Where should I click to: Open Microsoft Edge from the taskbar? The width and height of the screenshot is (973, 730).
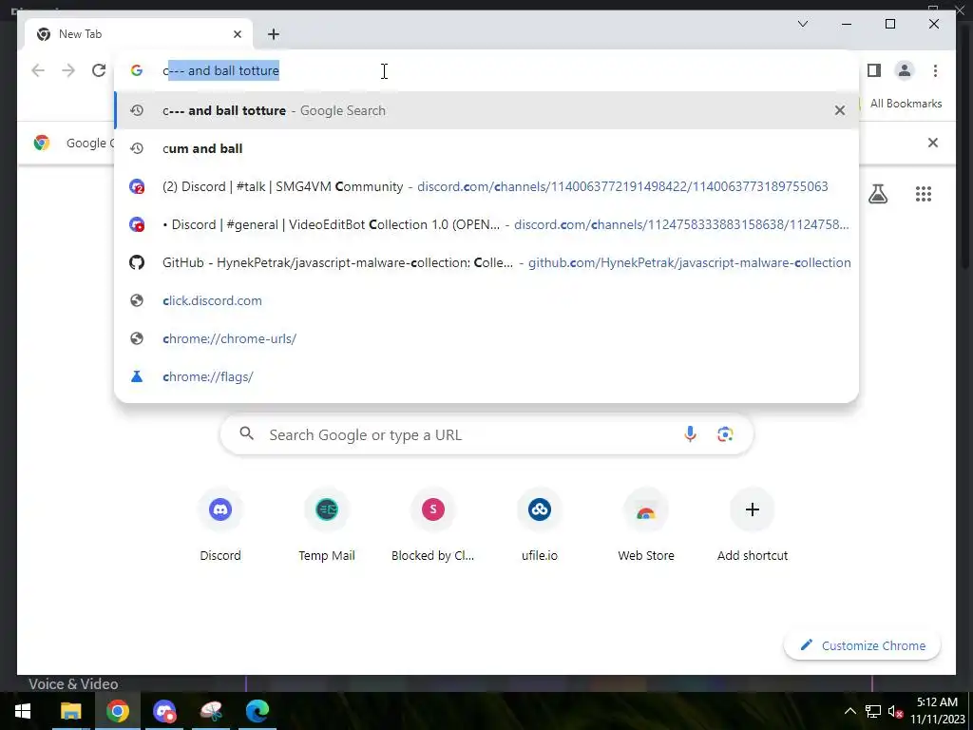coord(257,711)
